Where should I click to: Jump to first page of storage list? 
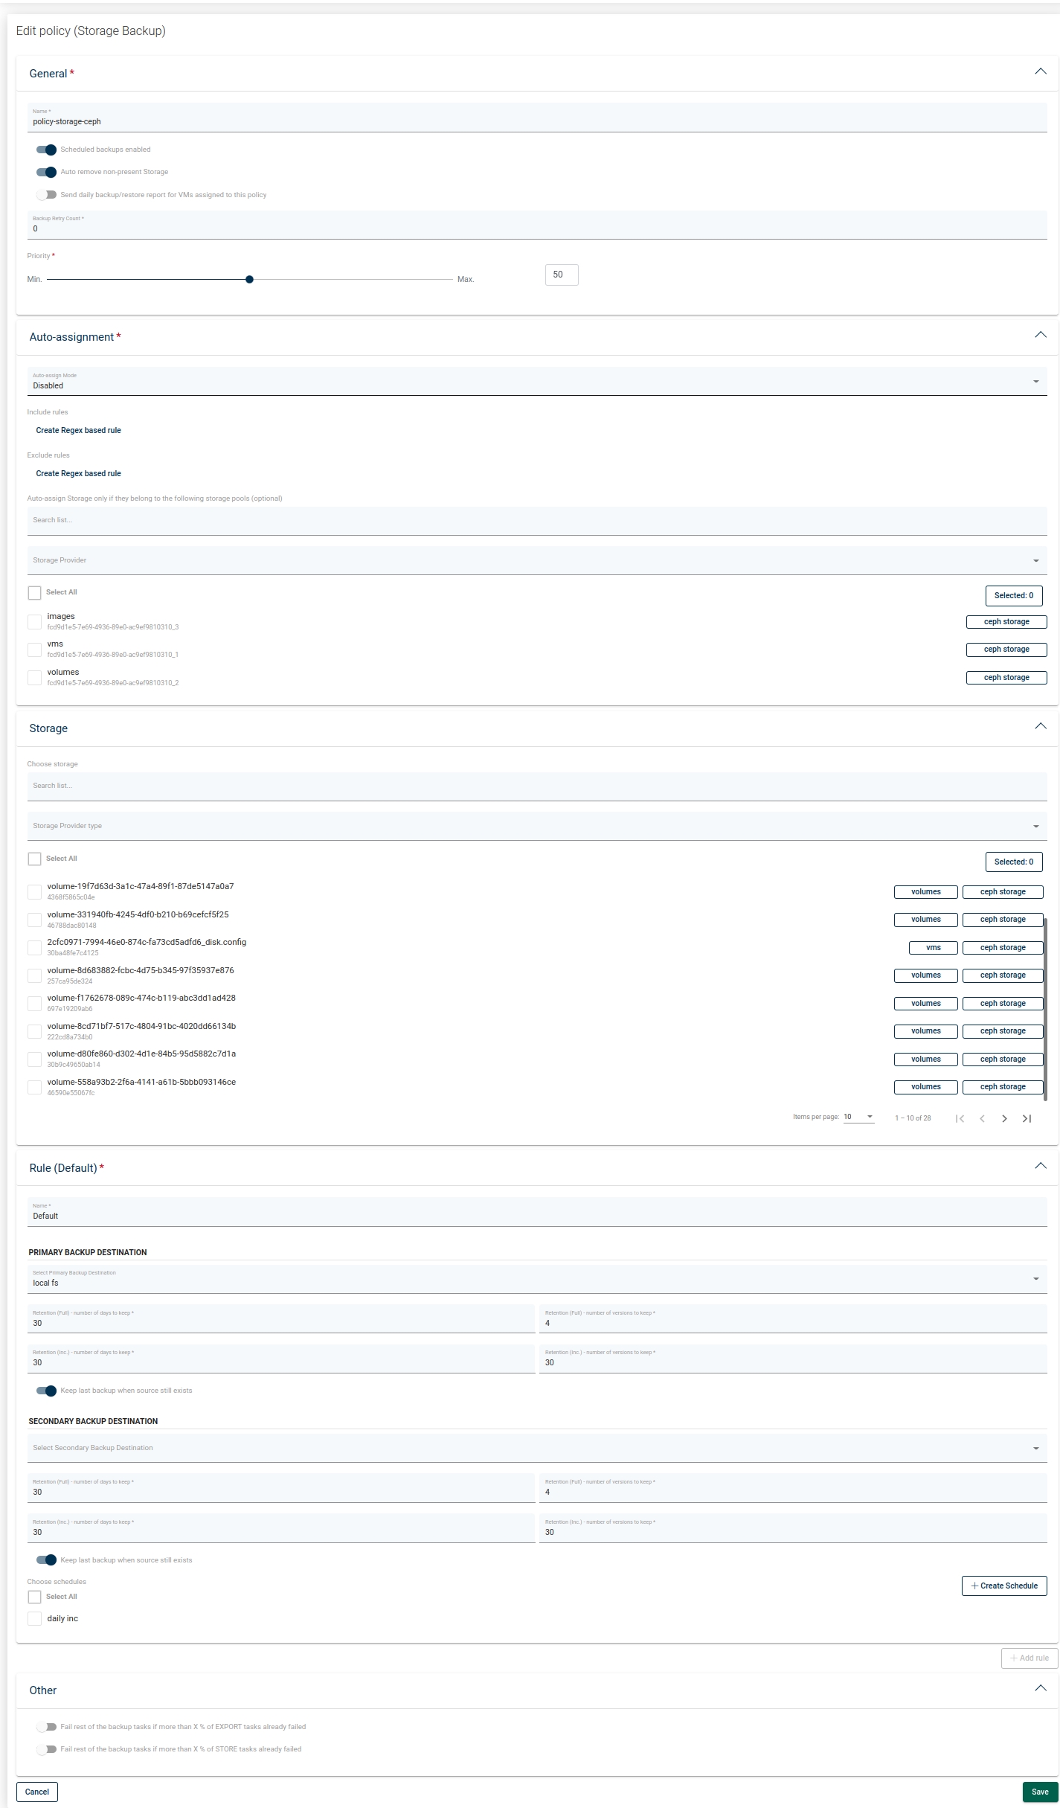[960, 1118]
